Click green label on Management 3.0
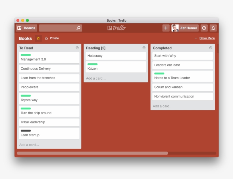This screenshot has width=233, height=179. pyautogui.click(x=26, y=55)
